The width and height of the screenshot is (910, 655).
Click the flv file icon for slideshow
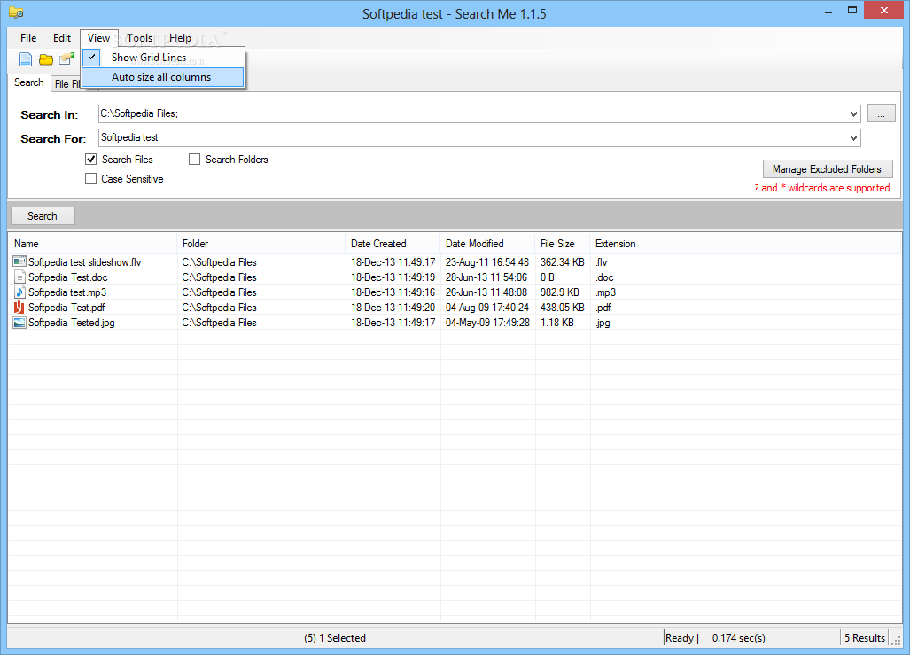click(19, 261)
